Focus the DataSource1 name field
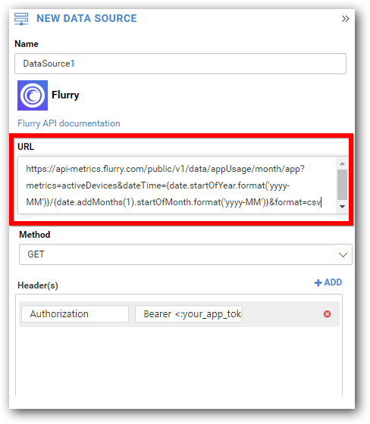Viewport: 370px width, 424px height. tap(180, 64)
